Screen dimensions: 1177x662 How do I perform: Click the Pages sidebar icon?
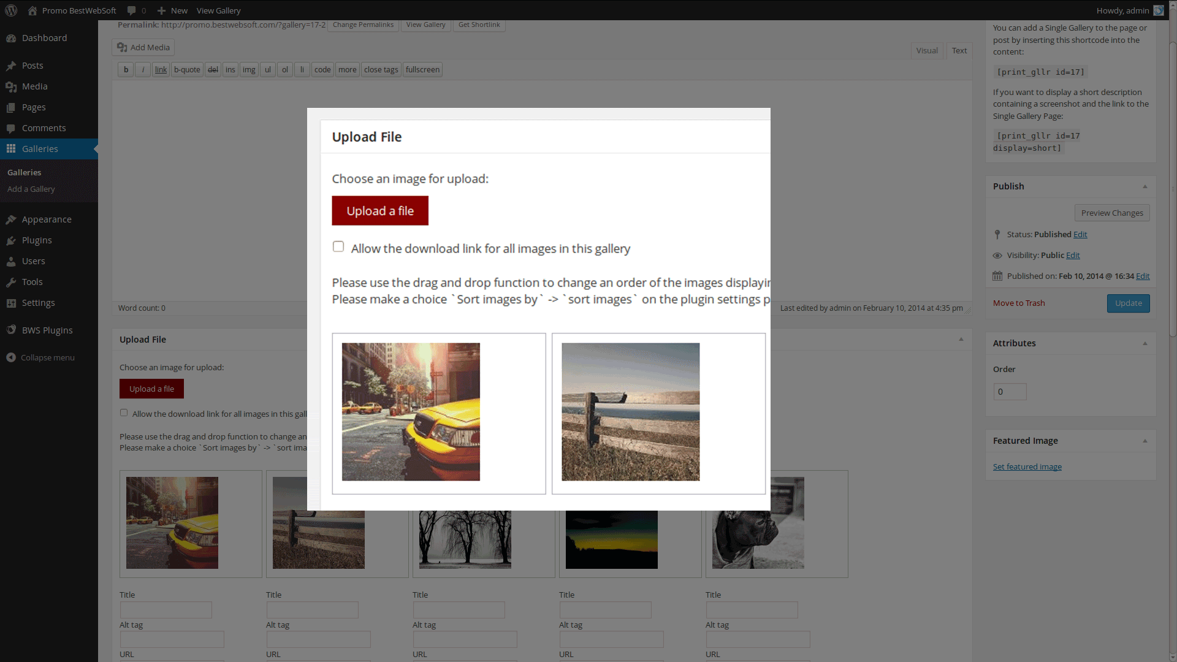pyautogui.click(x=11, y=107)
